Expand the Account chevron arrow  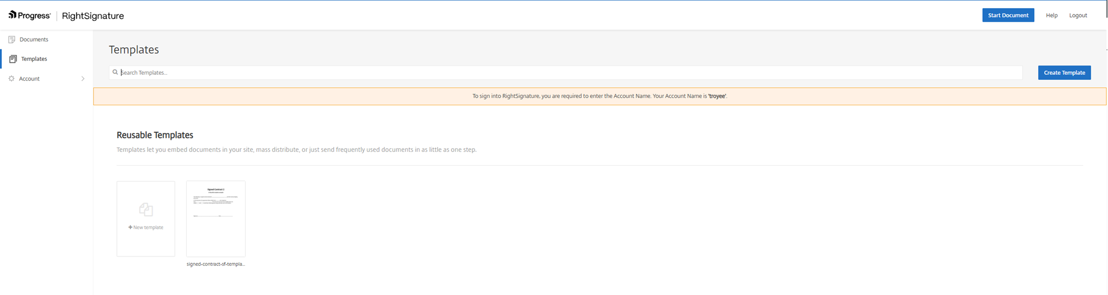pyautogui.click(x=83, y=79)
